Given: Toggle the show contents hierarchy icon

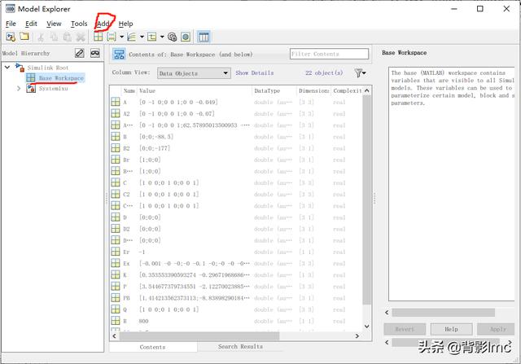Looking at the screenshot, I should point(119,55).
